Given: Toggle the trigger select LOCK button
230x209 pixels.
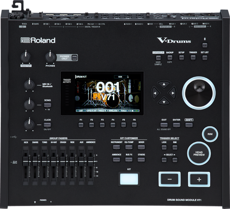Looking at the screenshot, I should [164, 147].
